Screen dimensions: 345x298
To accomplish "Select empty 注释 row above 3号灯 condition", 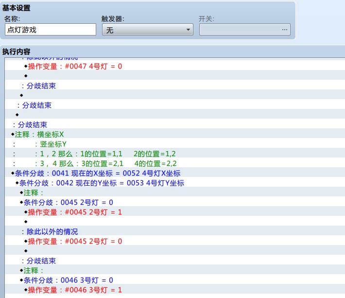I will 175,270.
